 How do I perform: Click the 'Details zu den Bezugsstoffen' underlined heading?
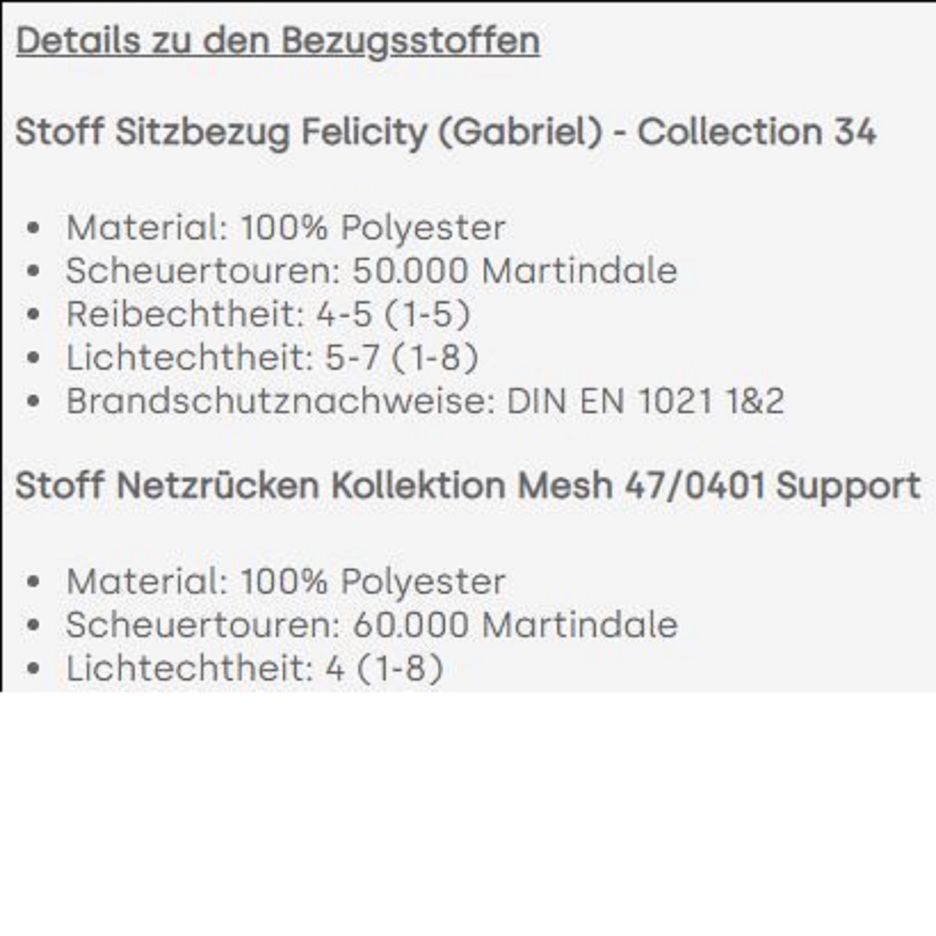click(x=277, y=41)
